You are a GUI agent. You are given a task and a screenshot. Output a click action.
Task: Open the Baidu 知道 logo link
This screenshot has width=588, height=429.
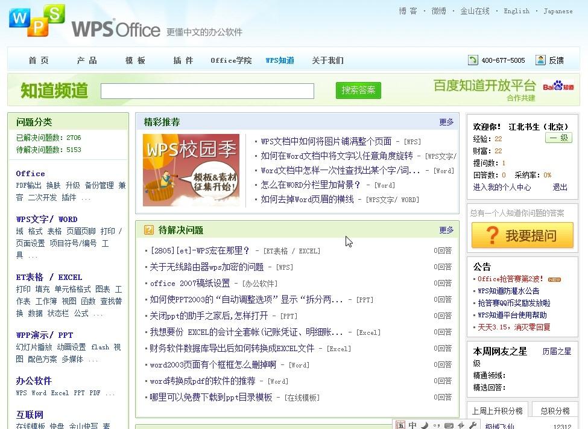[x=558, y=86]
